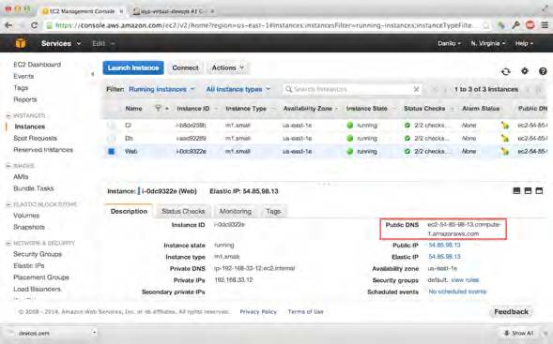Go back with the browser back arrow
The width and height of the screenshot is (553, 344).
pos(8,25)
